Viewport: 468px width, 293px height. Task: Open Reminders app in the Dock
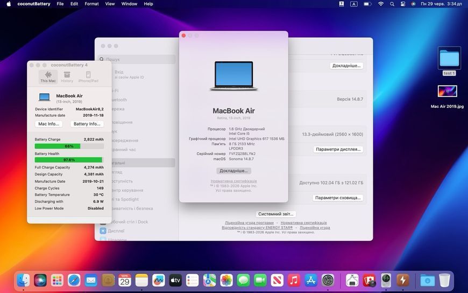pyautogui.click(x=193, y=280)
